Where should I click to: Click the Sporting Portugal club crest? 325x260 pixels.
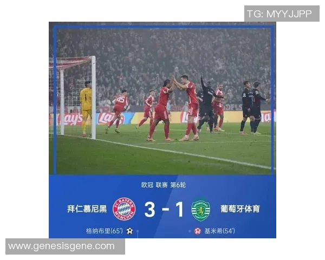(x=200, y=209)
